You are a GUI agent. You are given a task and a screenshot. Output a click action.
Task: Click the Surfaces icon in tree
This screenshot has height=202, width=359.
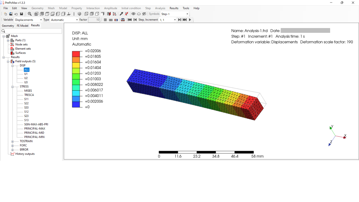coord(12,53)
